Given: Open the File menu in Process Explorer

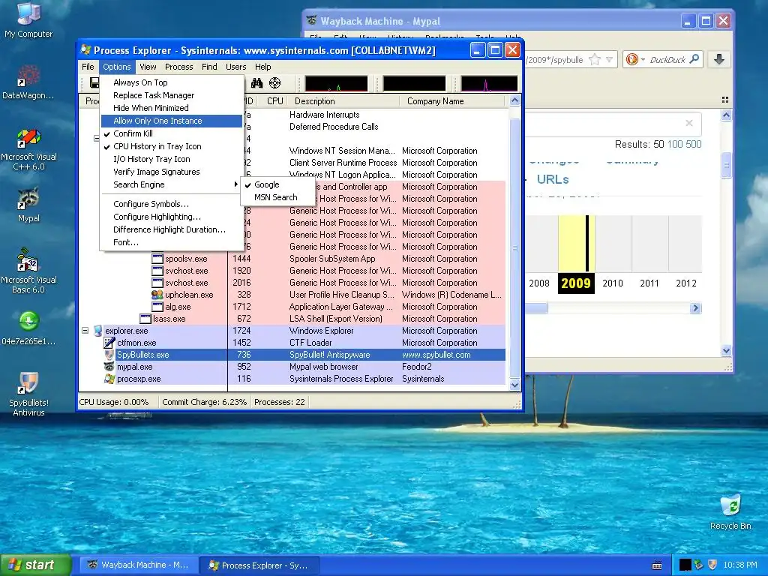Looking at the screenshot, I should click(88, 67).
